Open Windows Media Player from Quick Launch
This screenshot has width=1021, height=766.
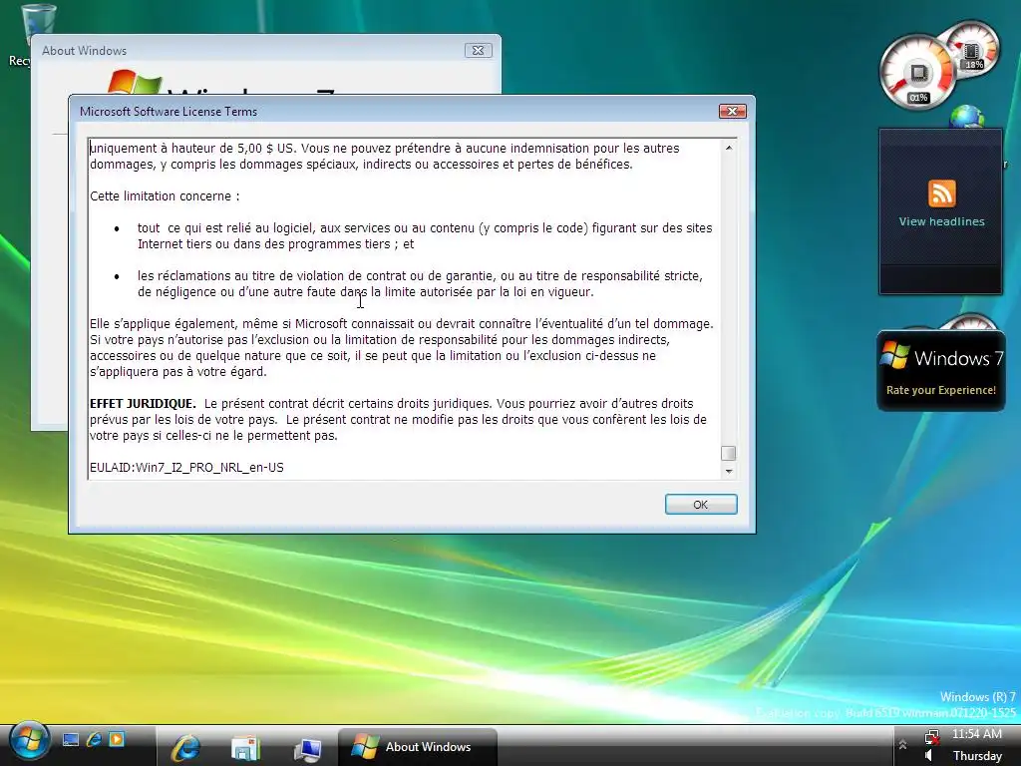click(117, 739)
